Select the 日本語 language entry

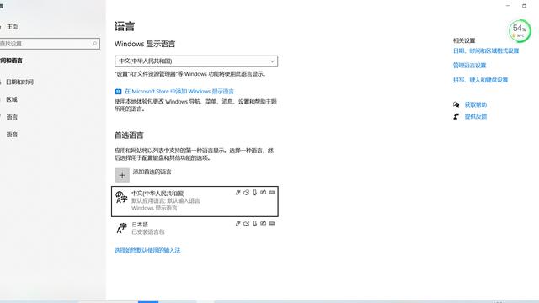(x=195, y=228)
